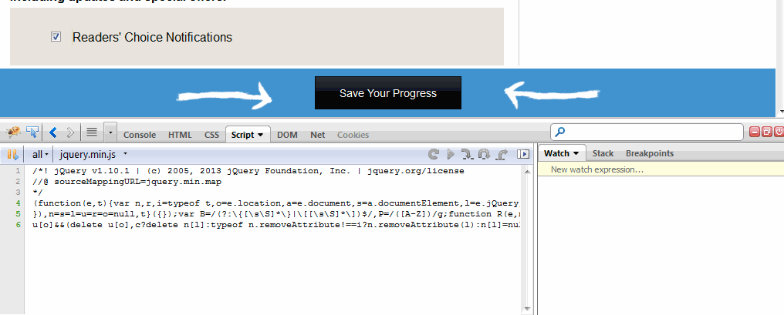Click the Step Over icon
784x315 pixels.
[484, 154]
